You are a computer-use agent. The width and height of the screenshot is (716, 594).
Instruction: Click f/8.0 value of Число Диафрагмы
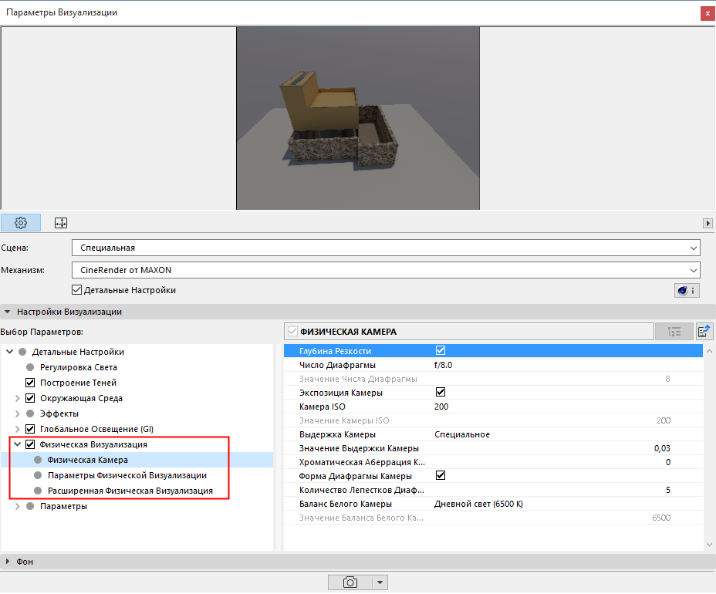(444, 365)
